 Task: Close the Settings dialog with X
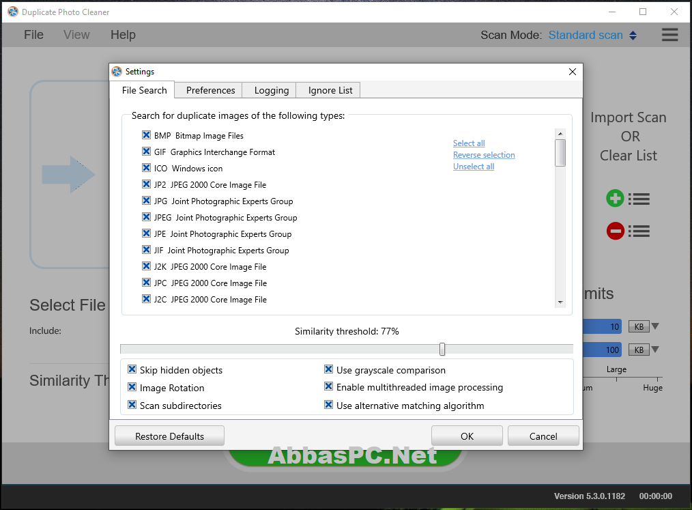(x=573, y=72)
